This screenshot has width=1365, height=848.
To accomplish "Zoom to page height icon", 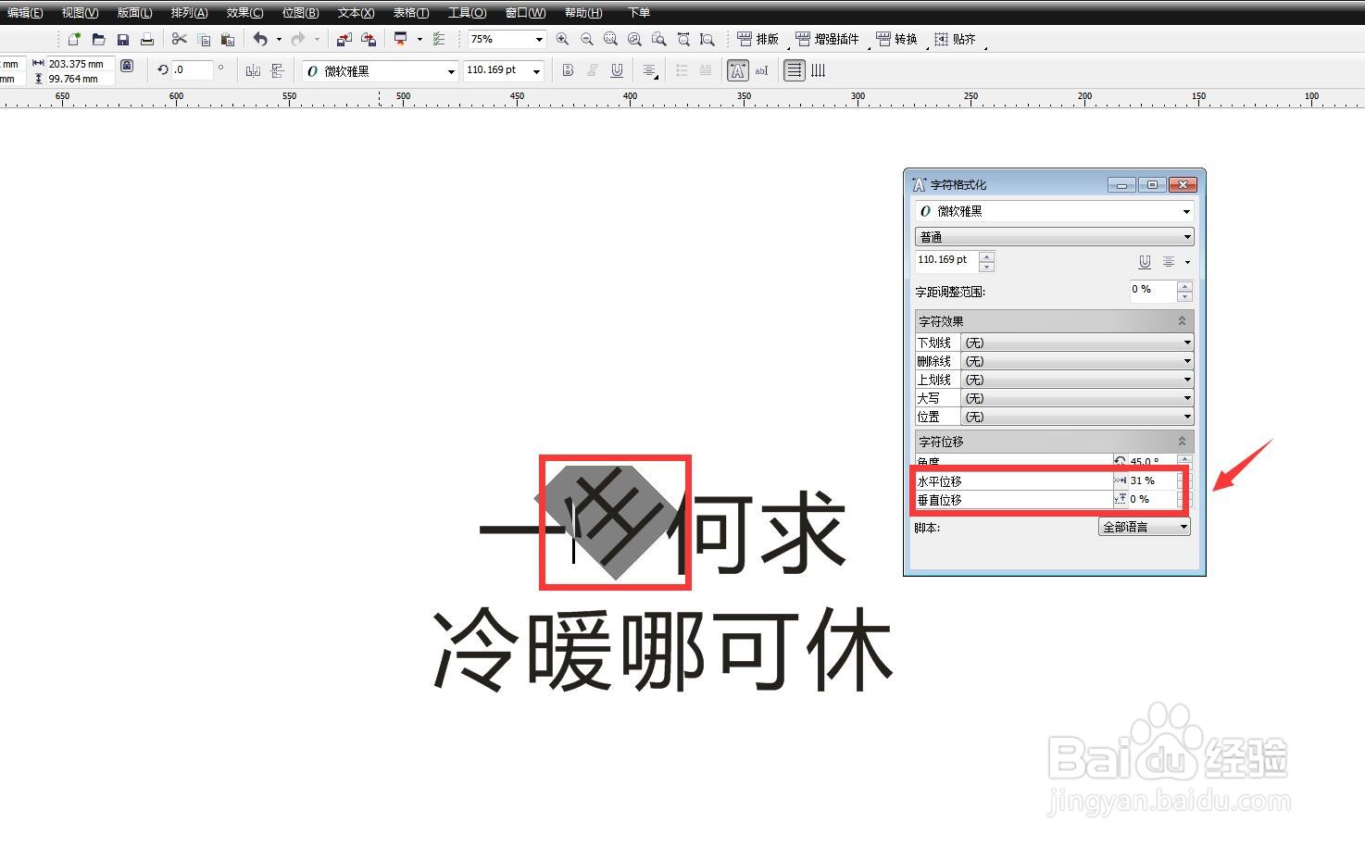I will point(707,39).
